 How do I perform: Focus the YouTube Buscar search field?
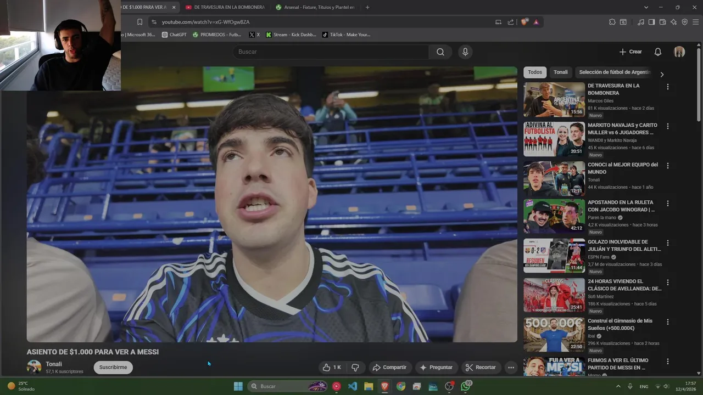331,52
